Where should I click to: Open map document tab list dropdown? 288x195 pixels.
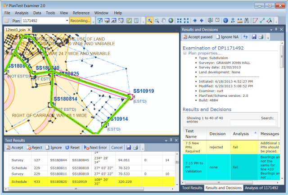click(176, 30)
